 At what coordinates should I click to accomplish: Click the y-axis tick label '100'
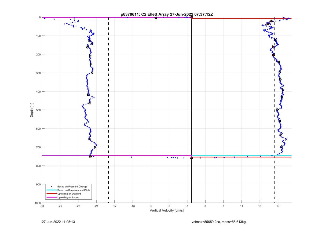click(38, 36)
